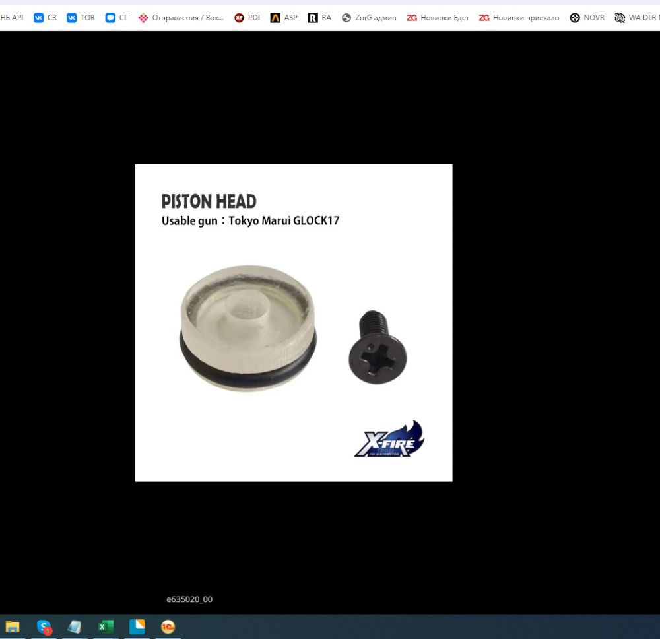Open the Отправления / Box... bookmark
660x639 pixels.
click(181, 18)
